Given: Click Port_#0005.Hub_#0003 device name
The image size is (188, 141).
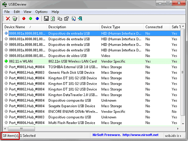Looking at the screenshot, I should pos(27,117).
